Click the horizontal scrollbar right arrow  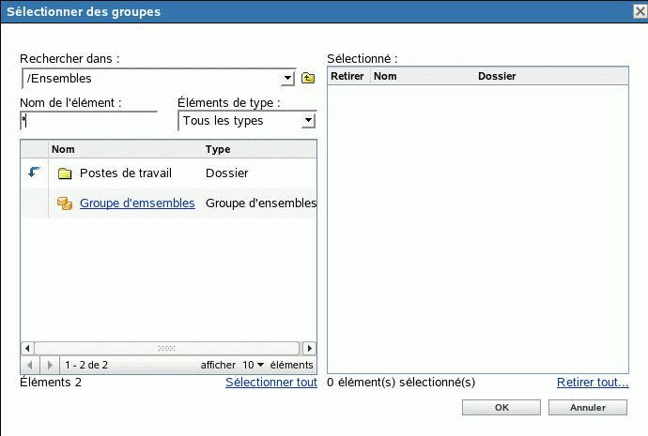pyautogui.click(x=310, y=348)
